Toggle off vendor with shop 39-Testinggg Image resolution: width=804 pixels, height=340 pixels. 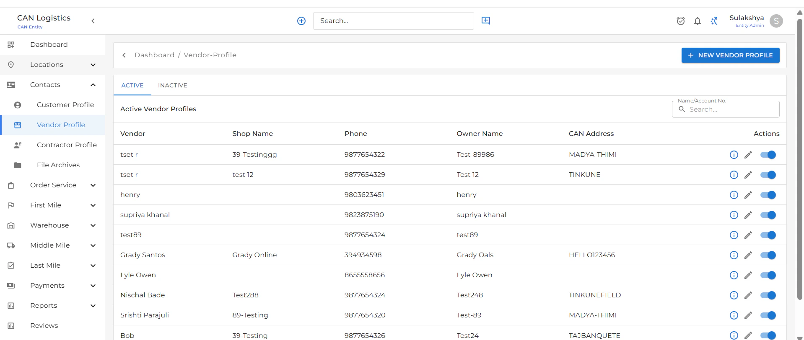tap(768, 155)
